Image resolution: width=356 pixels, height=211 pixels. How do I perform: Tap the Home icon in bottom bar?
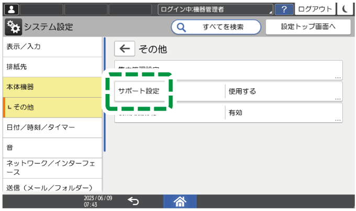pyautogui.click(x=180, y=201)
